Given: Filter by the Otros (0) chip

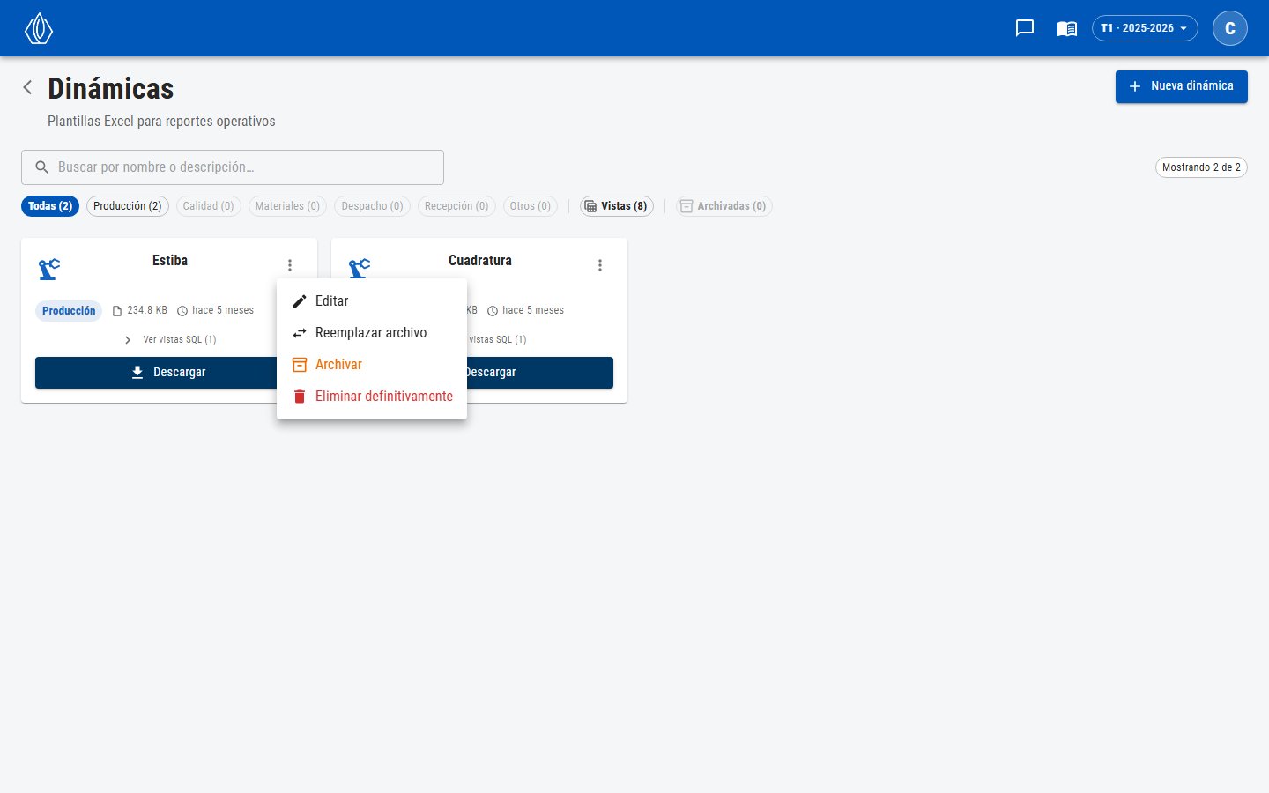Looking at the screenshot, I should (x=531, y=206).
